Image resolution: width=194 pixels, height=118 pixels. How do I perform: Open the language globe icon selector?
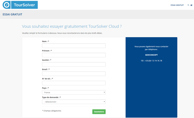click(x=191, y=5)
